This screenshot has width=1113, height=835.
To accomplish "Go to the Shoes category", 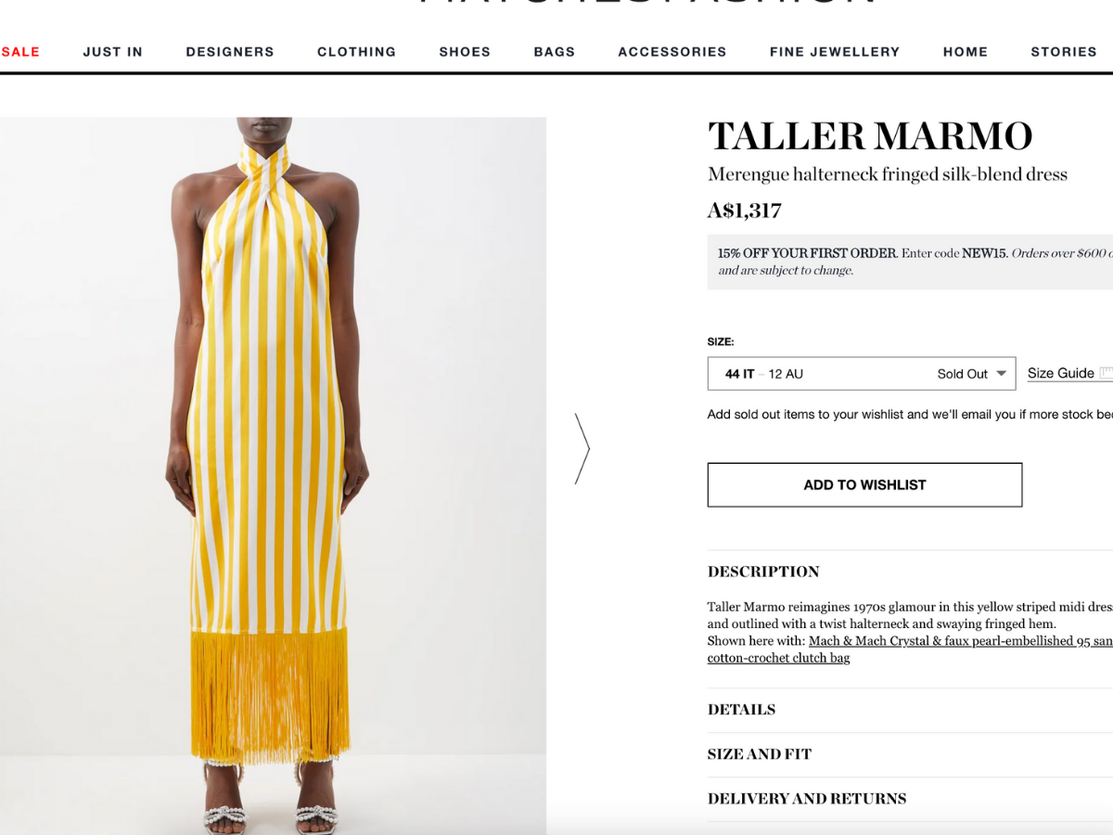I will pos(465,52).
